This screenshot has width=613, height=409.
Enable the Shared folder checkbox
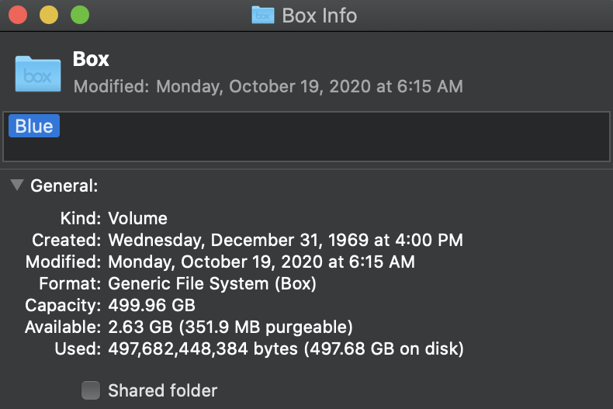pos(92,390)
